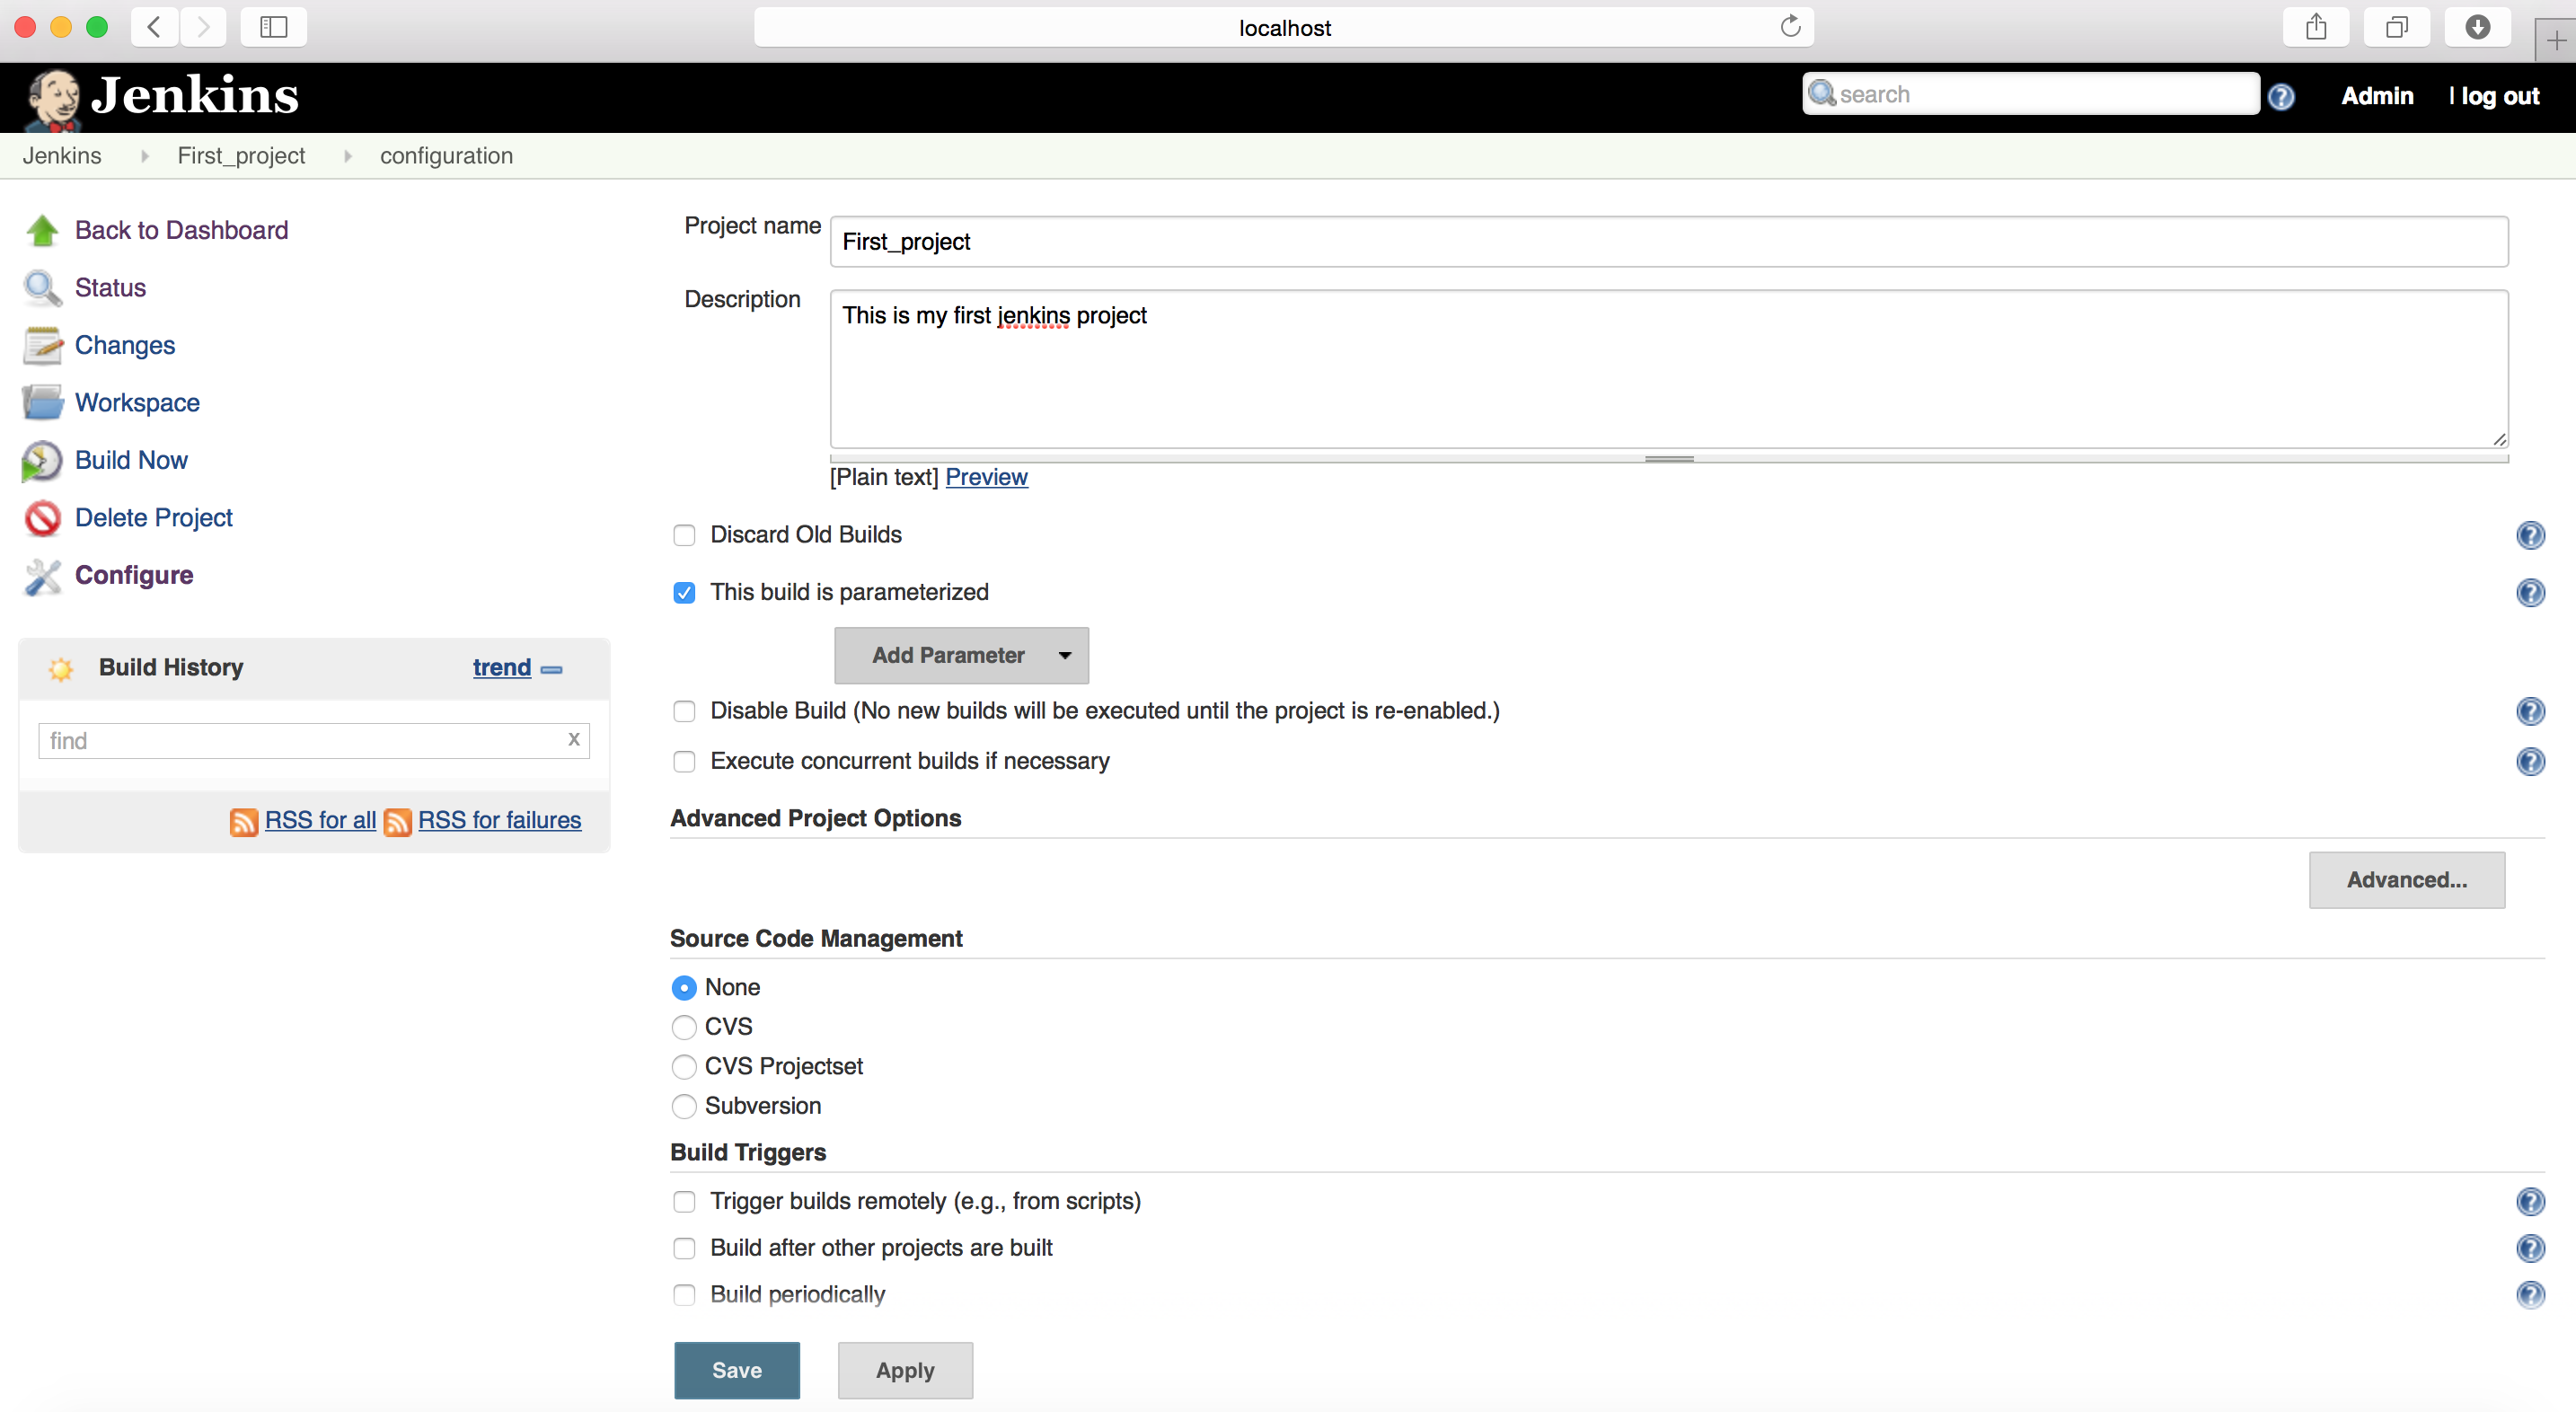Toggle Safari sidebar icon
This screenshot has height=1412, width=2576.
[x=273, y=26]
